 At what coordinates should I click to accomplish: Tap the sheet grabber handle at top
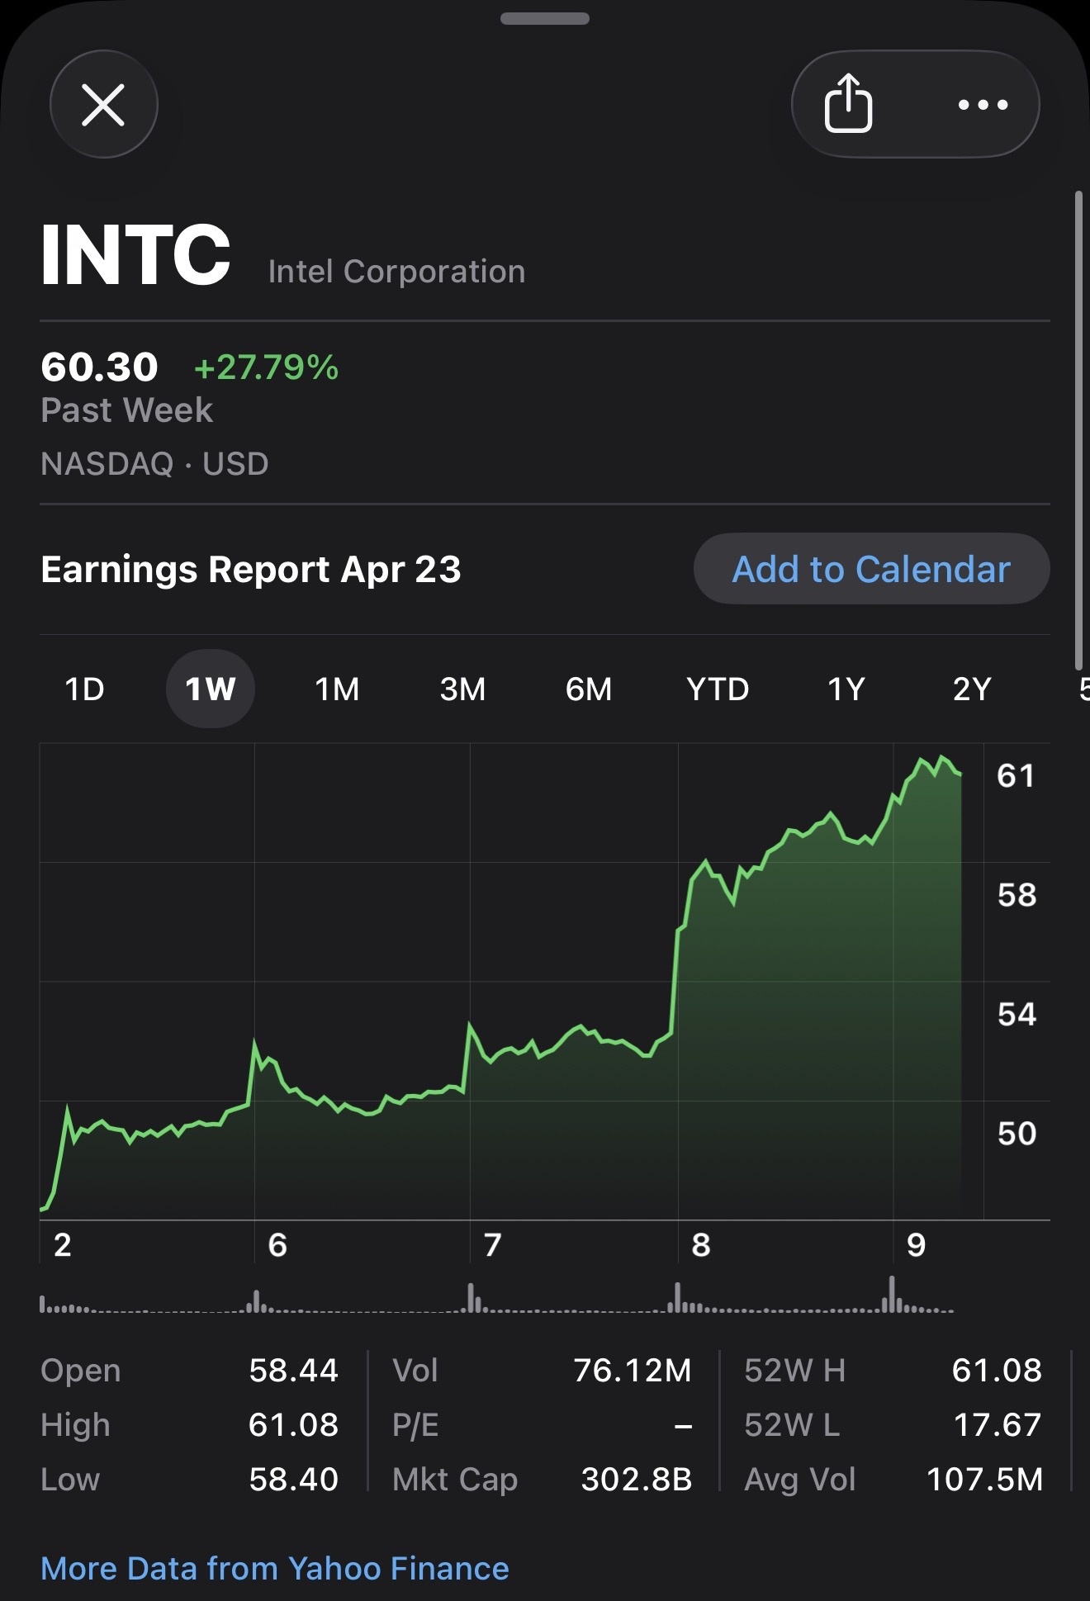[545, 18]
